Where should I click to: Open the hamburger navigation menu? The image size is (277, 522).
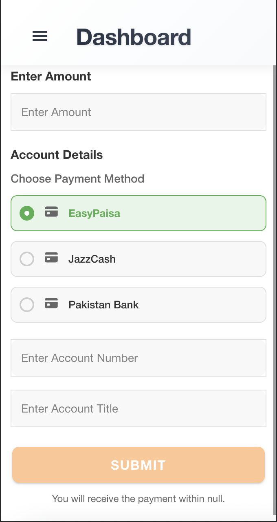pyautogui.click(x=40, y=36)
